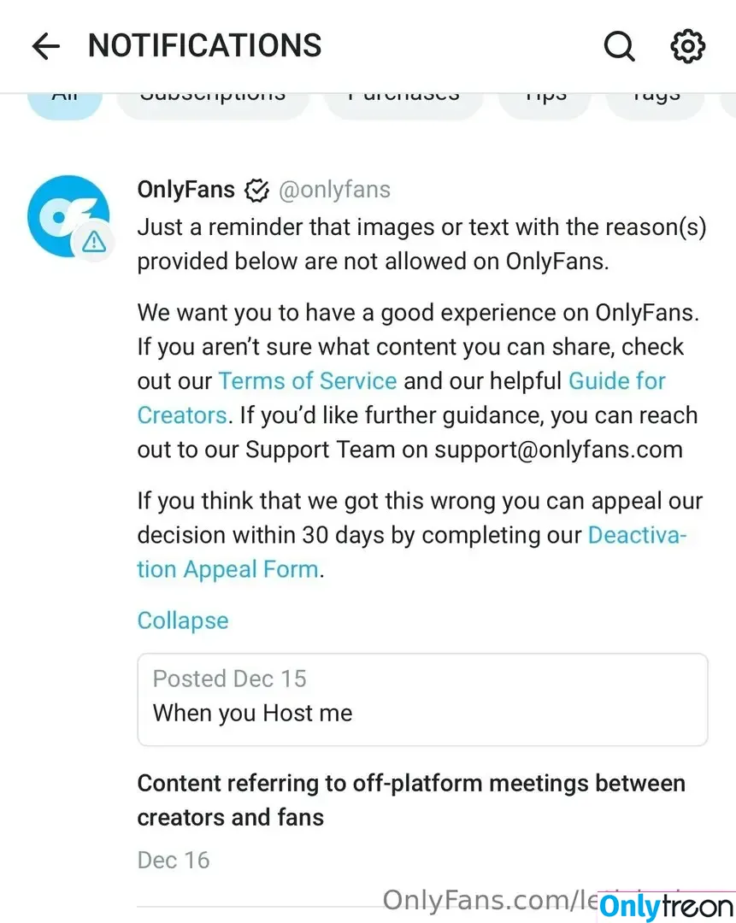Tap the Onlytreon watermark logo
The image size is (736, 923).
tap(666, 907)
